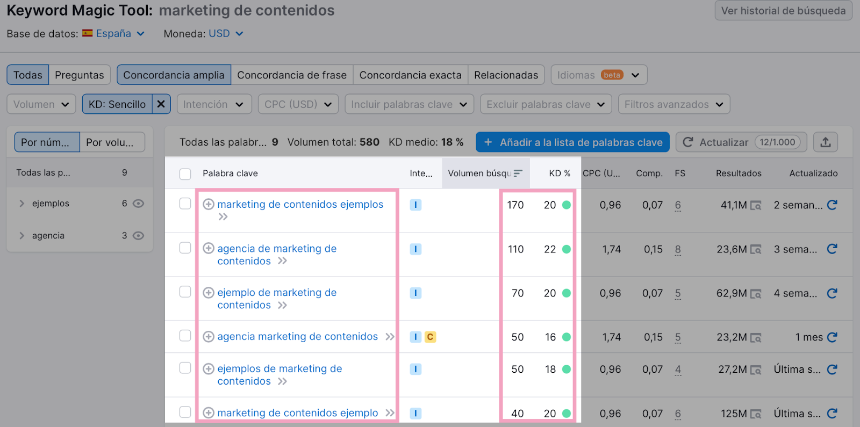Open Excluir palabras clave dropdown

(546, 104)
